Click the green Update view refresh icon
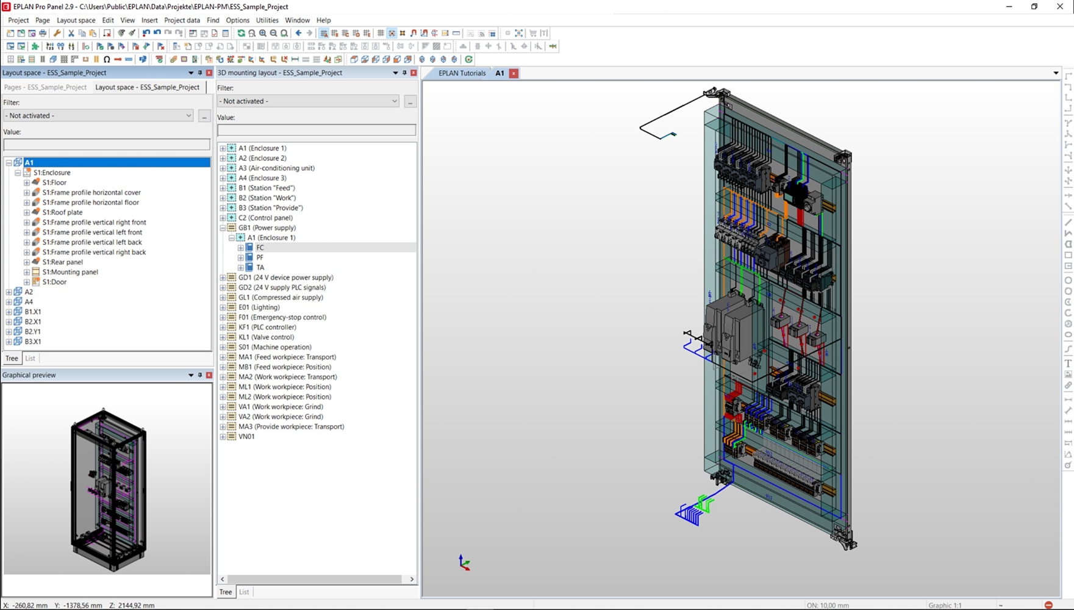This screenshot has height=610, width=1074. 241,33
